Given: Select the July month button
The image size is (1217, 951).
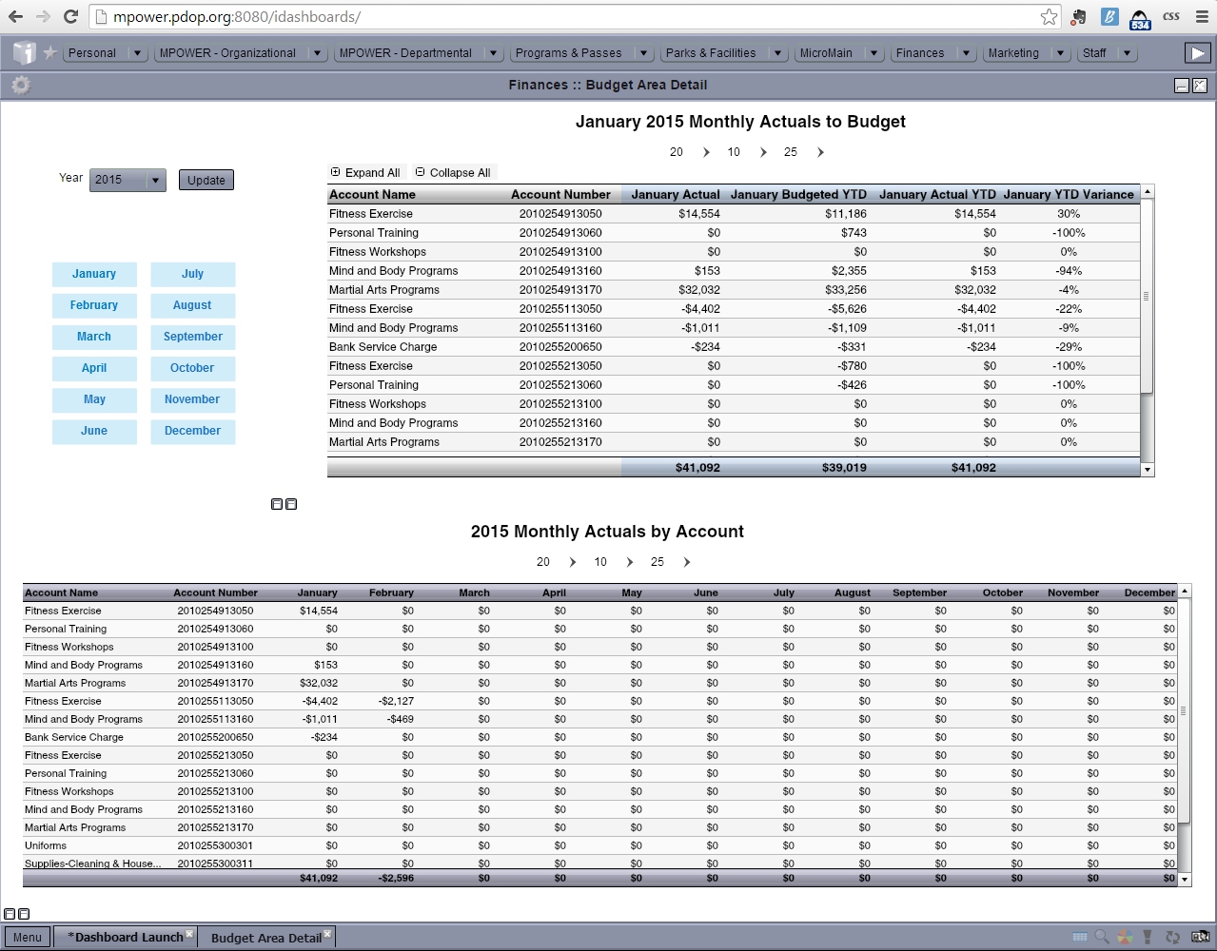Looking at the screenshot, I should point(192,274).
